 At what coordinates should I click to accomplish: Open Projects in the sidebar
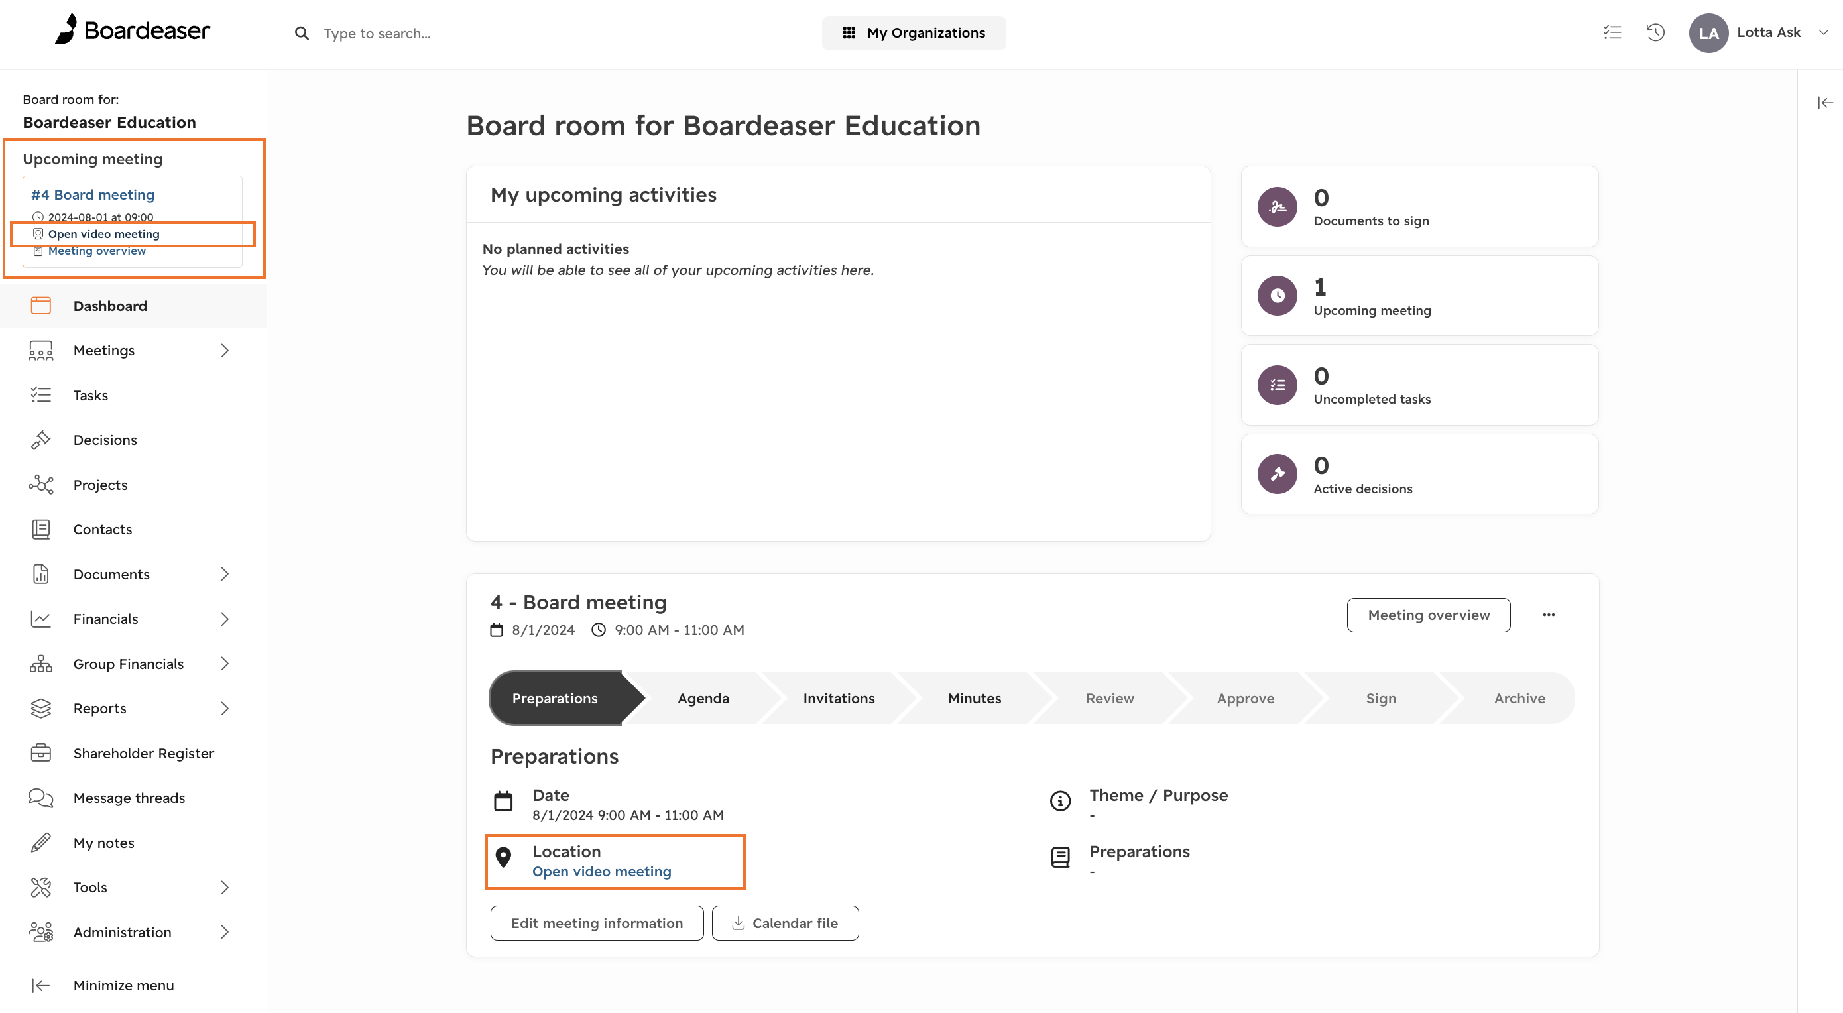click(x=133, y=485)
